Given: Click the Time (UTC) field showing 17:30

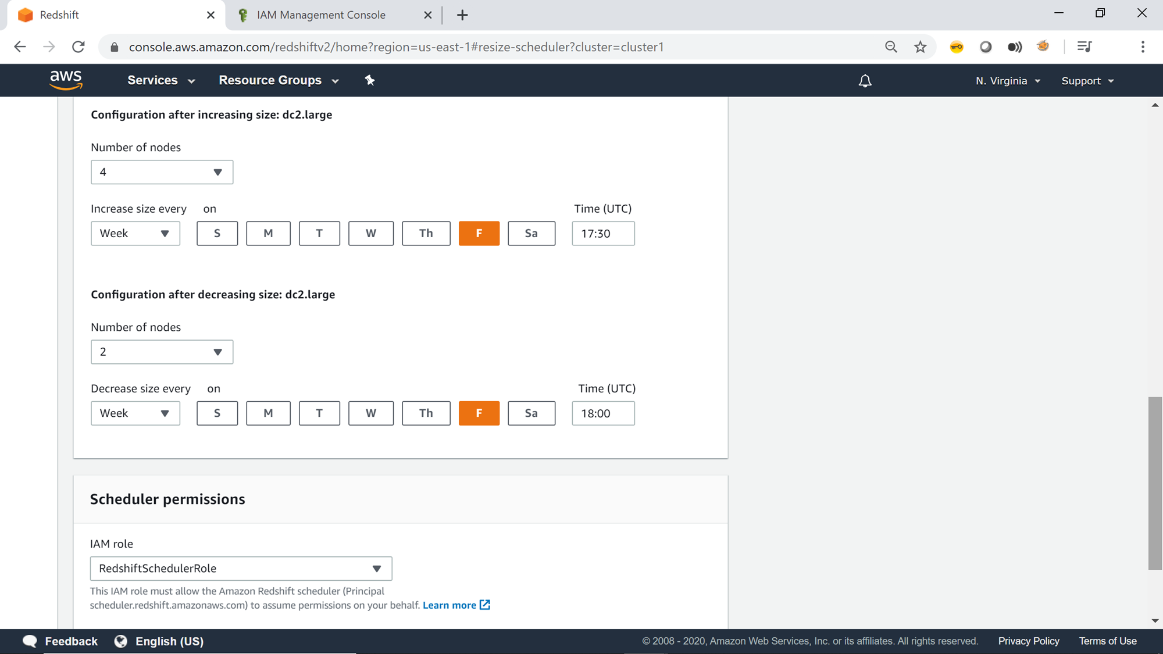Looking at the screenshot, I should [x=603, y=234].
